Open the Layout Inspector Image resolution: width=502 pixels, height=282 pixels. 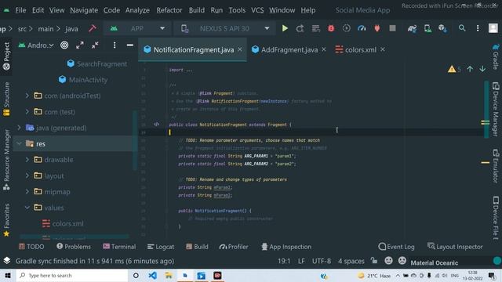tap(455, 247)
